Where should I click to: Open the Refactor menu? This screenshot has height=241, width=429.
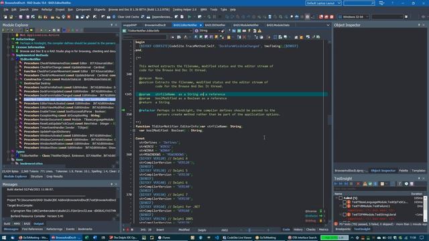pyautogui.click(x=46, y=9)
